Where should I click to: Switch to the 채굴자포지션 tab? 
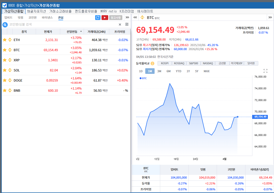37,11
